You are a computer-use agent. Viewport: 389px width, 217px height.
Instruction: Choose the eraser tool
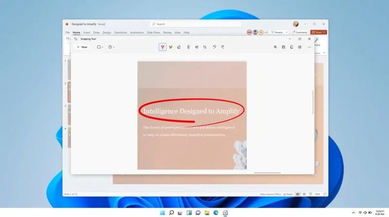[179, 47]
